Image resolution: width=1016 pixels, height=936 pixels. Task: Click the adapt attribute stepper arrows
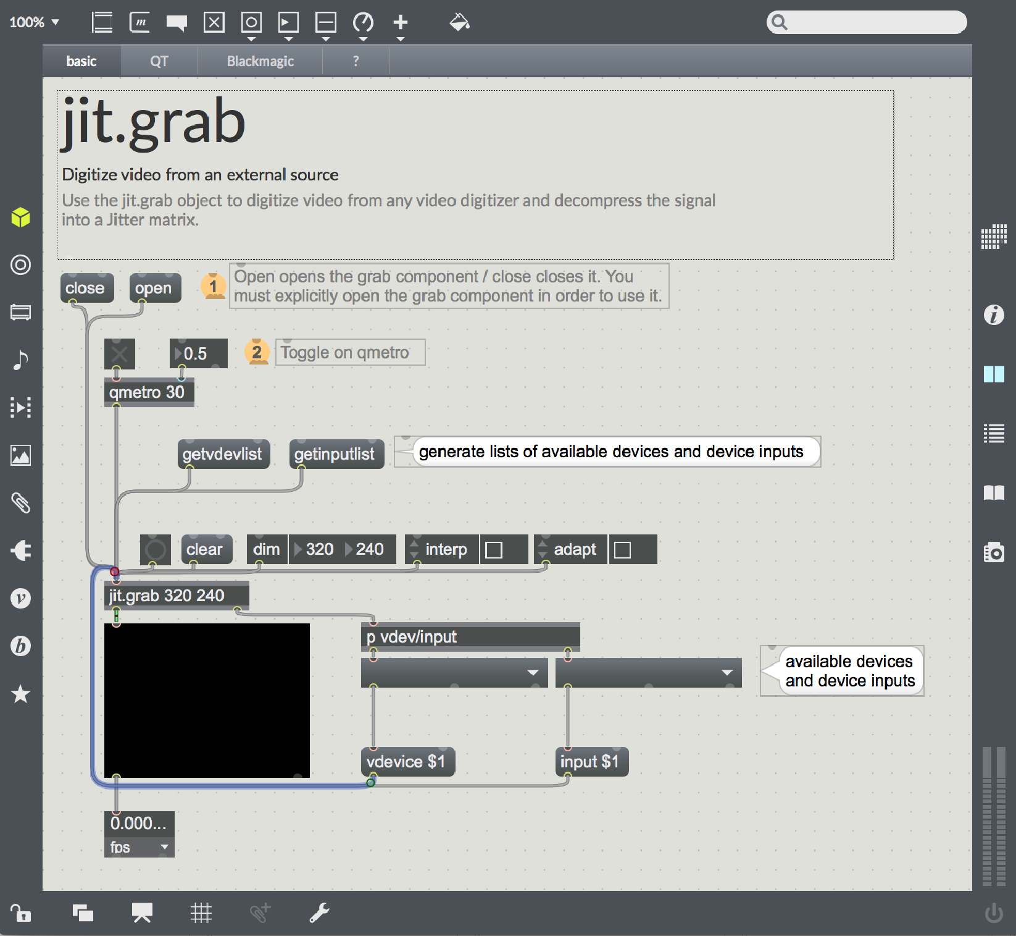click(x=543, y=549)
